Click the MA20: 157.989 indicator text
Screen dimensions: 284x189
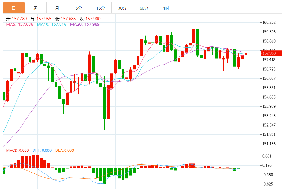(x=85, y=24)
